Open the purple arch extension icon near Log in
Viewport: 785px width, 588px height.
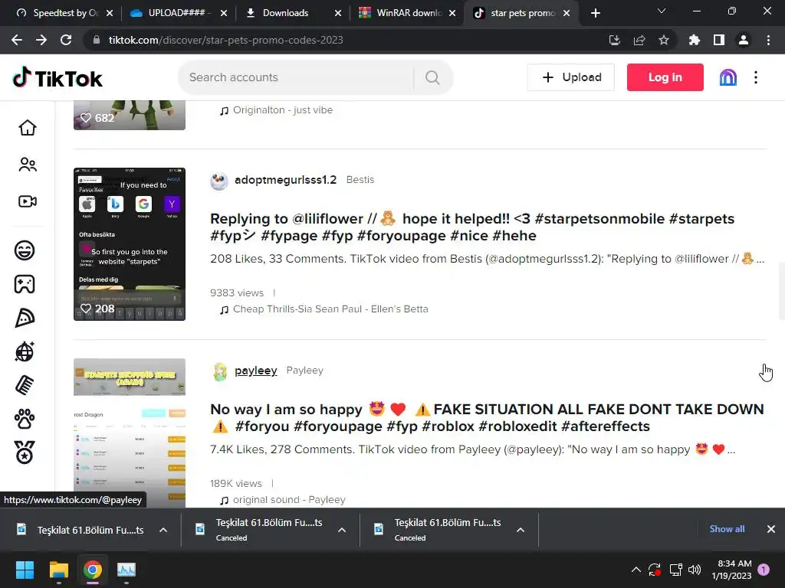[x=728, y=77]
